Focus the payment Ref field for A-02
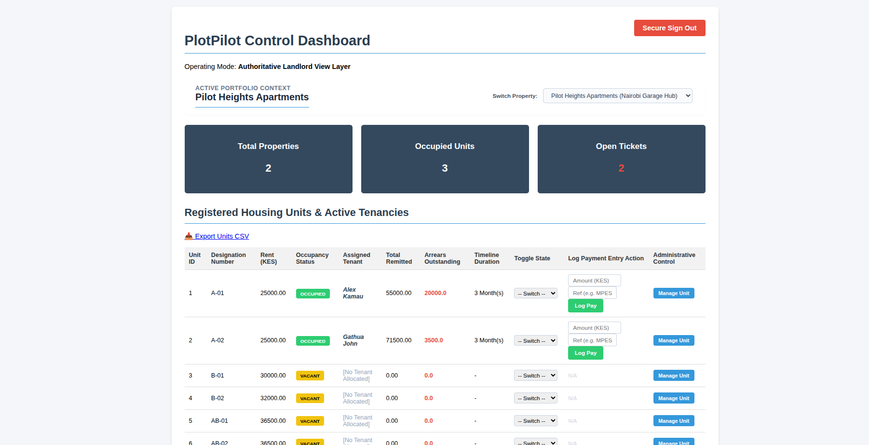The height and width of the screenshot is (445, 869). (592, 340)
